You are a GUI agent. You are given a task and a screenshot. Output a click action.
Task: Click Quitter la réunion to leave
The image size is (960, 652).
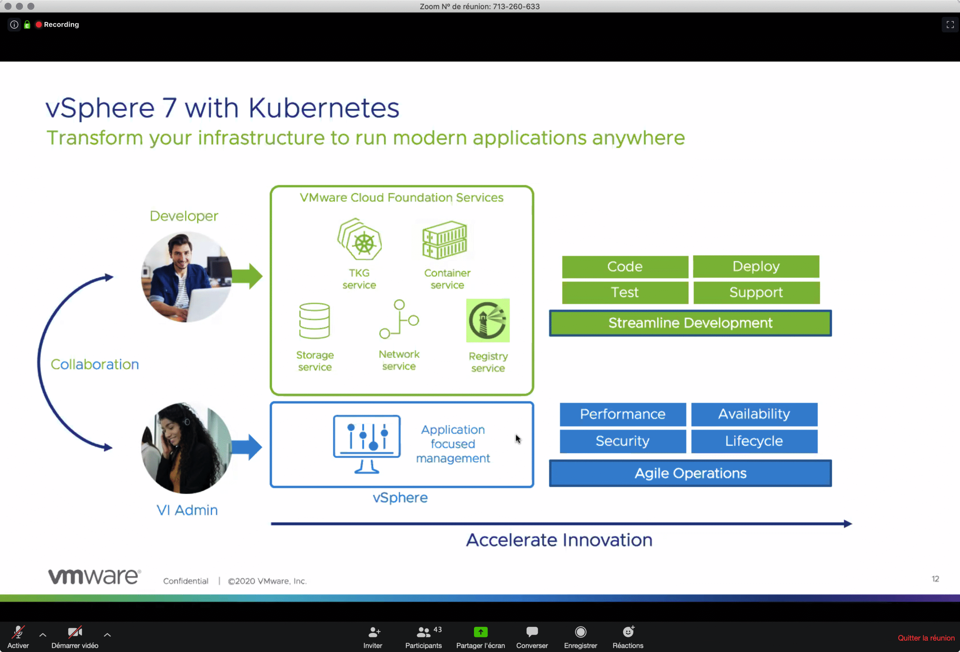click(926, 638)
